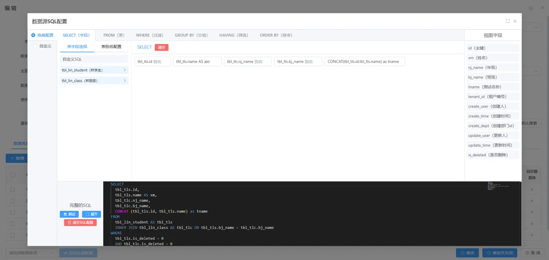Click the expand icon on the 展开 button

coord(87,214)
